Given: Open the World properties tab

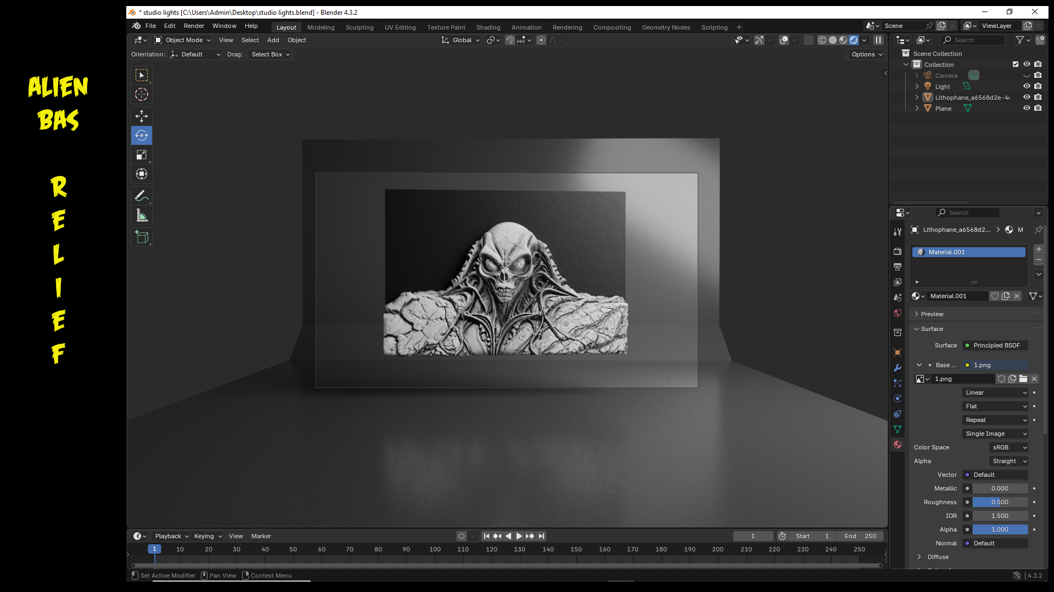Looking at the screenshot, I should (898, 313).
